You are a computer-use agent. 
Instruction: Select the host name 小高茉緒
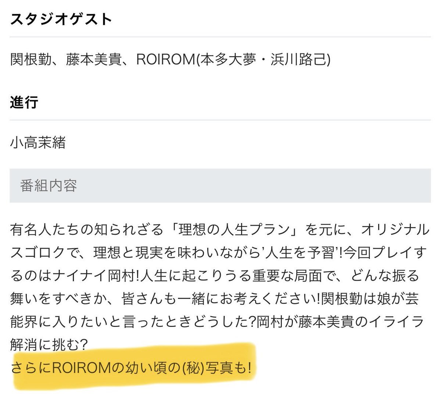pyautogui.click(x=38, y=142)
